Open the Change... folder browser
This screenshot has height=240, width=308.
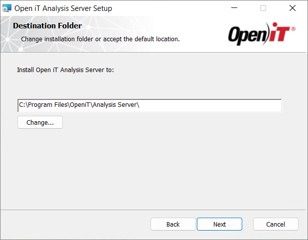coord(40,122)
